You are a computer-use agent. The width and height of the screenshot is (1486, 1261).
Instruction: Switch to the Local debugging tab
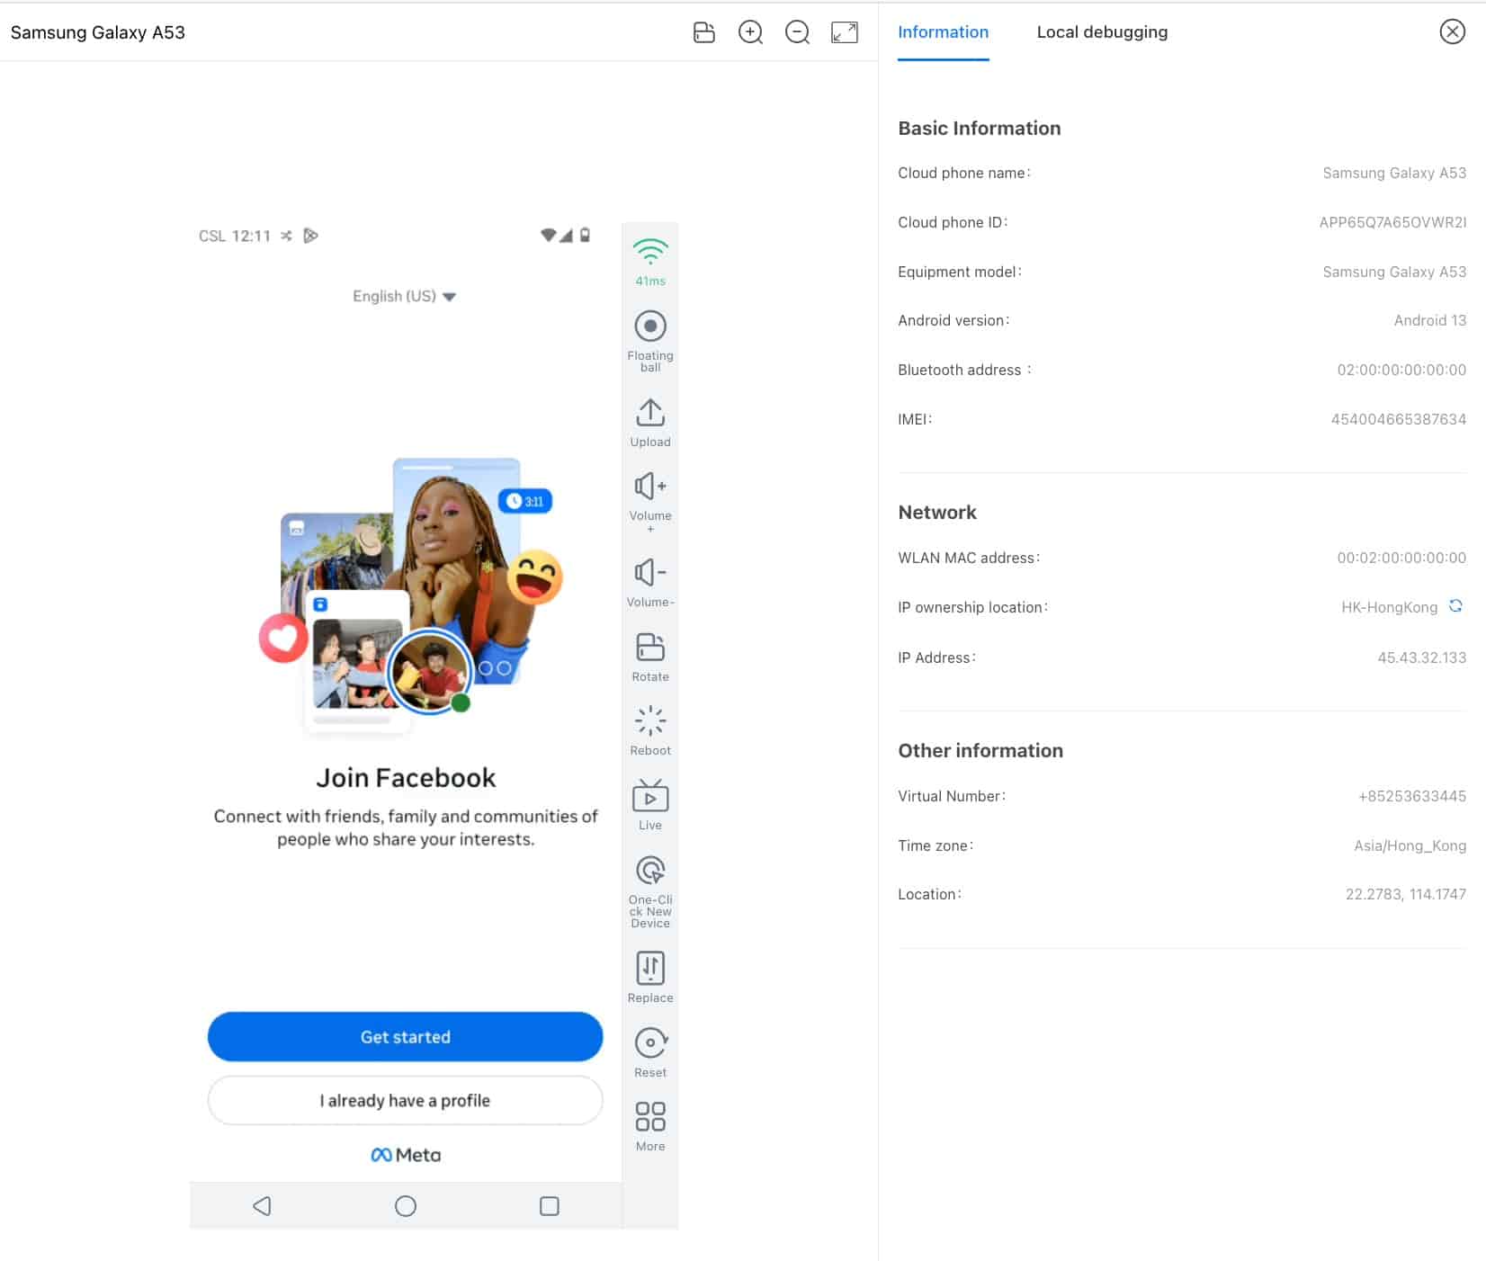pyautogui.click(x=1102, y=32)
